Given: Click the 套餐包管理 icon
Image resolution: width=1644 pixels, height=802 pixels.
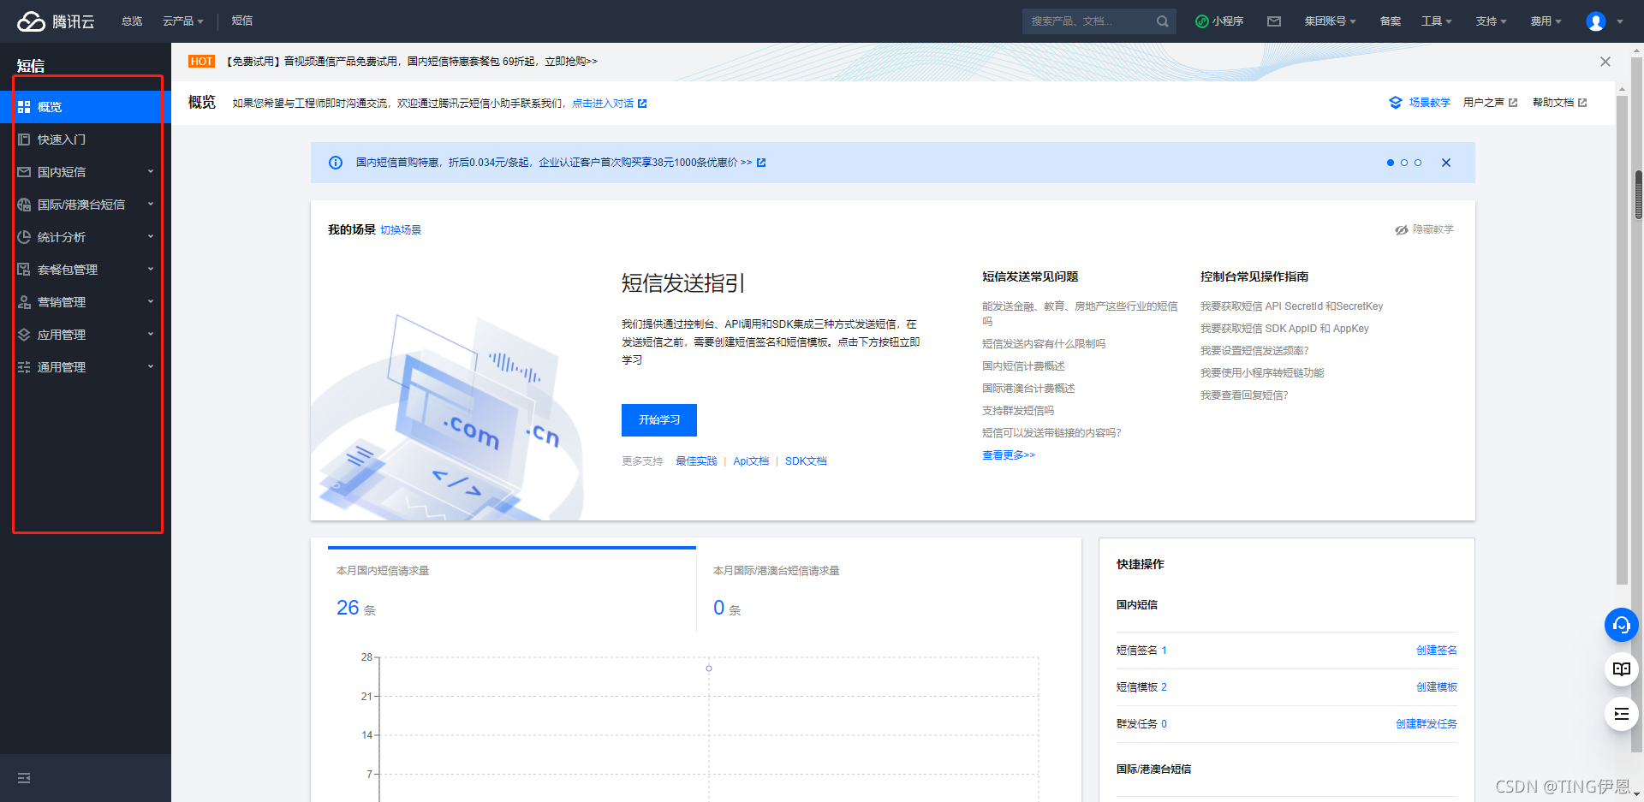Looking at the screenshot, I should 24,270.
